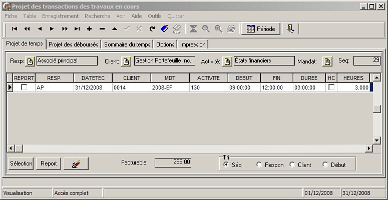Open the Fiche menu
The height and width of the screenshot is (200, 388).
11,16
